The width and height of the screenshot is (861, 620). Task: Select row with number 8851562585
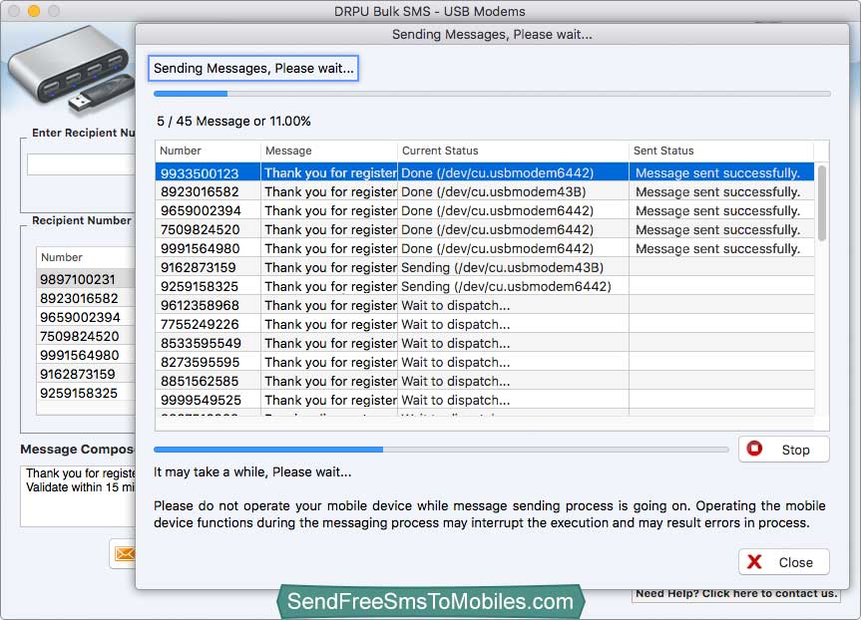(x=484, y=382)
